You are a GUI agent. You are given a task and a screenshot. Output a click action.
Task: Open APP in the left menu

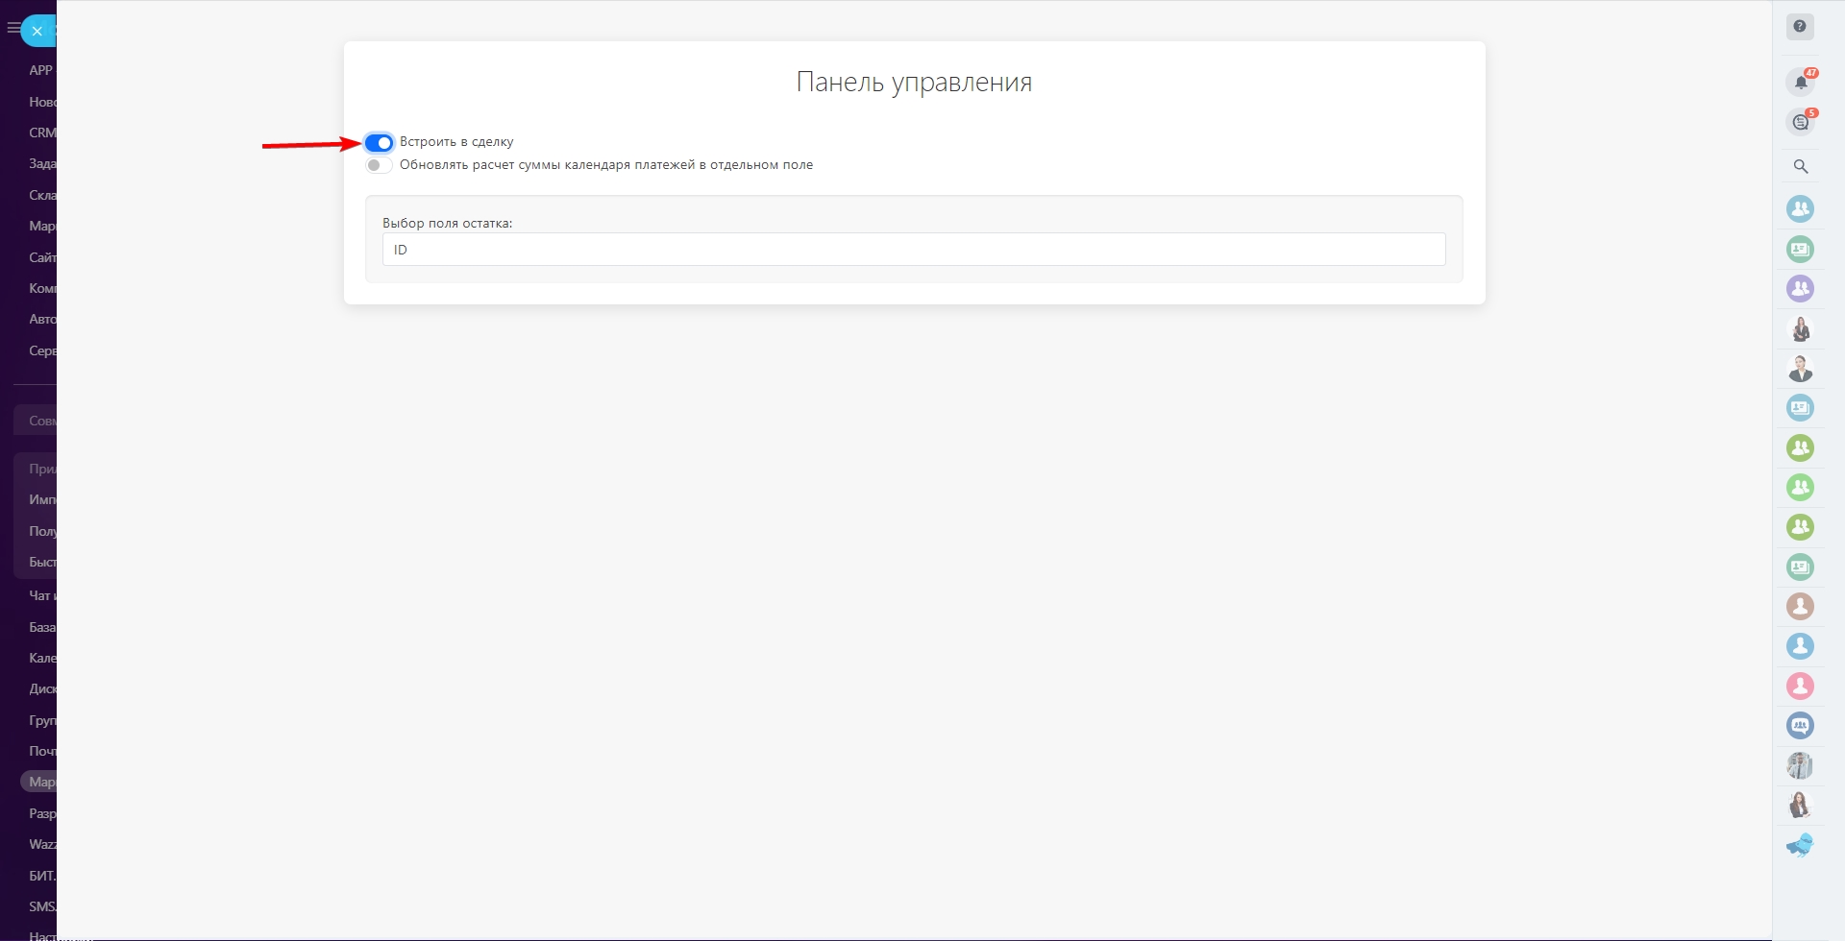tap(41, 70)
